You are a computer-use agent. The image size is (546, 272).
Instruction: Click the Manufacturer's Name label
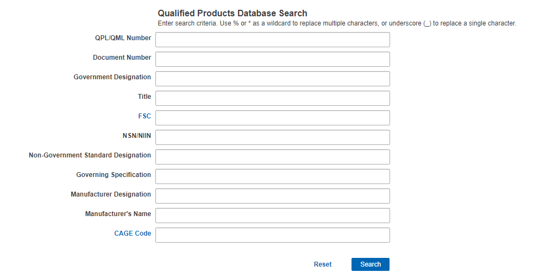coord(118,214)
